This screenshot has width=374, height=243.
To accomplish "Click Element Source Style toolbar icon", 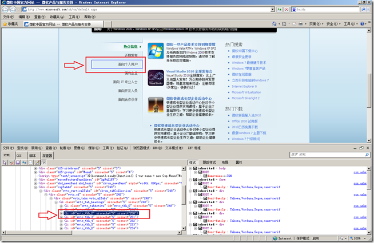I will tap(30, 163).
